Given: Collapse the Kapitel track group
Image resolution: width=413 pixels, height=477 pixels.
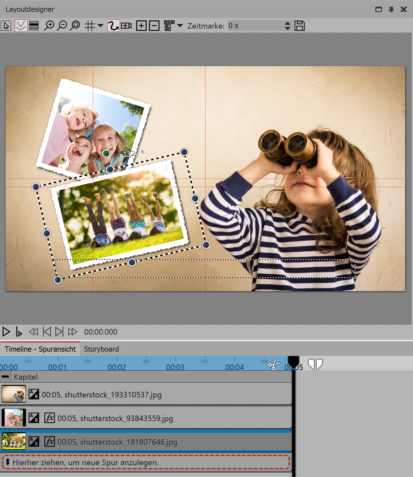Looking at the screenshot, I should click(x=6, y=376).
